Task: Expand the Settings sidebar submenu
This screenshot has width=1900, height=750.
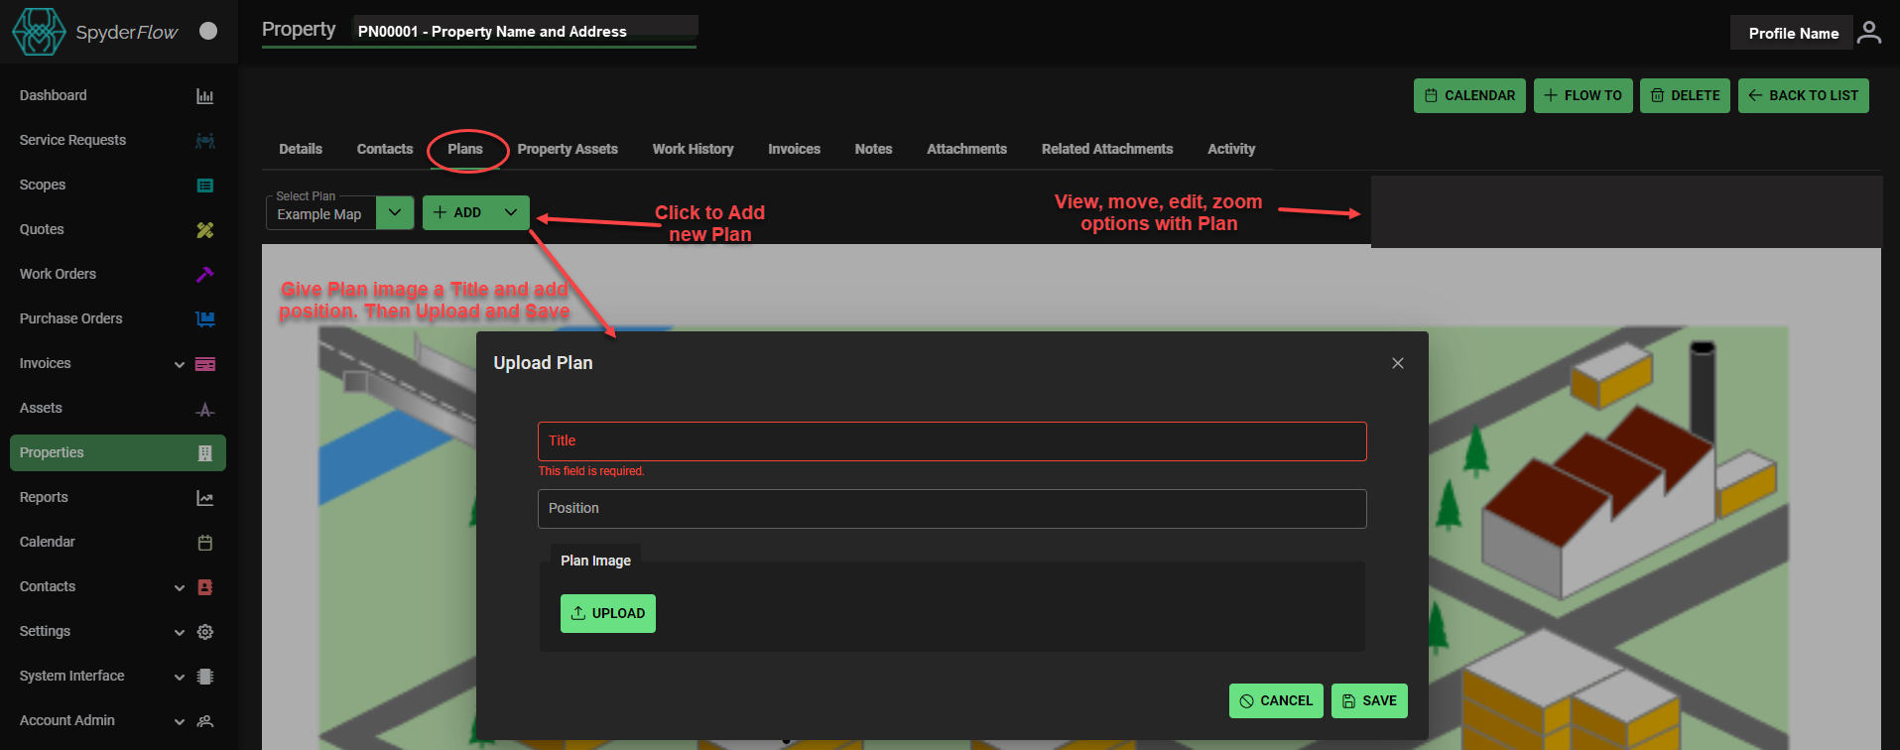Action: pyautogui.click(x=180, y=632)
